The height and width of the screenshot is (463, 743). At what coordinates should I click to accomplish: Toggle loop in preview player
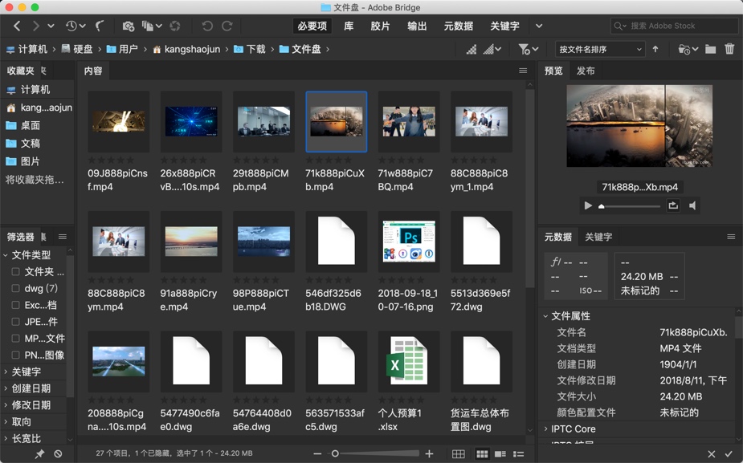673,205
